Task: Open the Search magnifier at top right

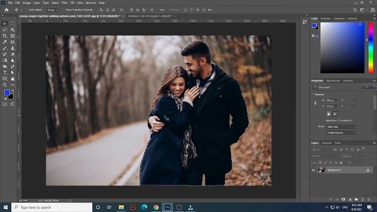Action: pyautogui.click(x=355, y=10)
